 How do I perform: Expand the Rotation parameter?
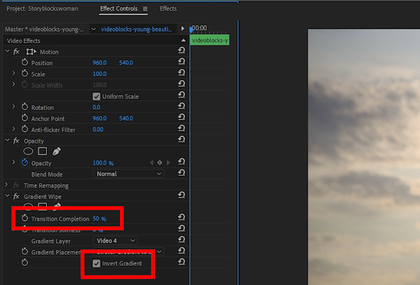coord(13,106)
